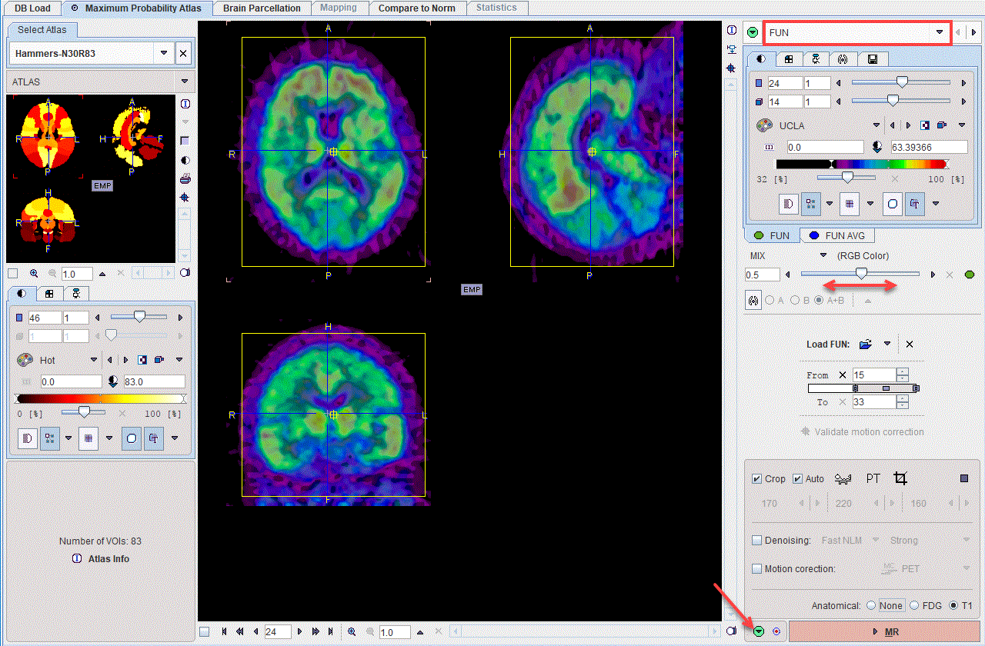Enable the Crop checkbox
Screen dimensions: 985x646
click(x=756, y=478)
